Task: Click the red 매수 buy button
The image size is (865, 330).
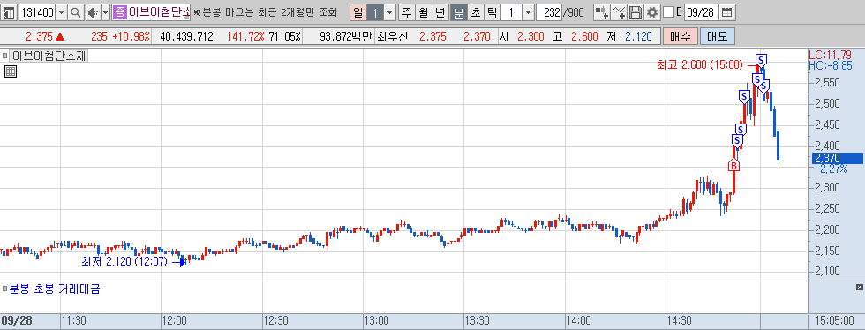Action: 681,36
